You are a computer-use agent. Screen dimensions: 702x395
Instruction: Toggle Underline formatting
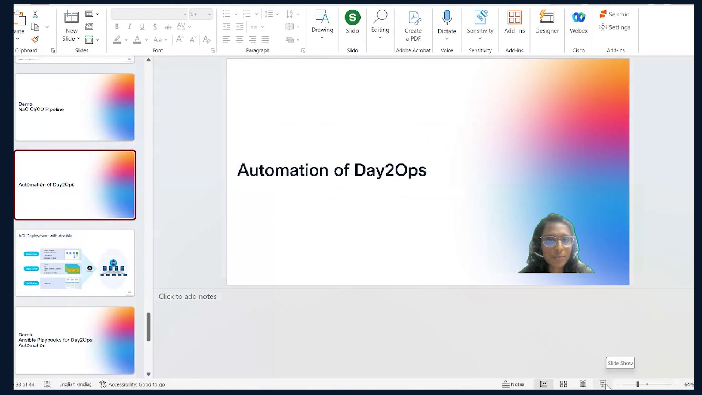pyautogui.click(x=142, y=26)
